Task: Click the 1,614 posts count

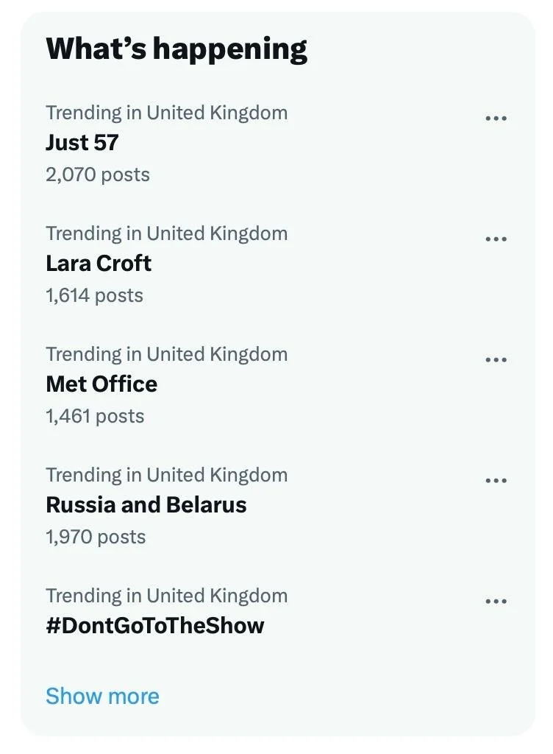Action: 94,295
